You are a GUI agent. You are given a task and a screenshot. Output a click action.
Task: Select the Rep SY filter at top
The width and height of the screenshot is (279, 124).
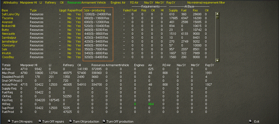[x=171, y=3]
